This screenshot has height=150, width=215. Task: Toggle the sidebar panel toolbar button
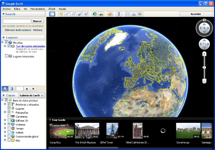52,14
